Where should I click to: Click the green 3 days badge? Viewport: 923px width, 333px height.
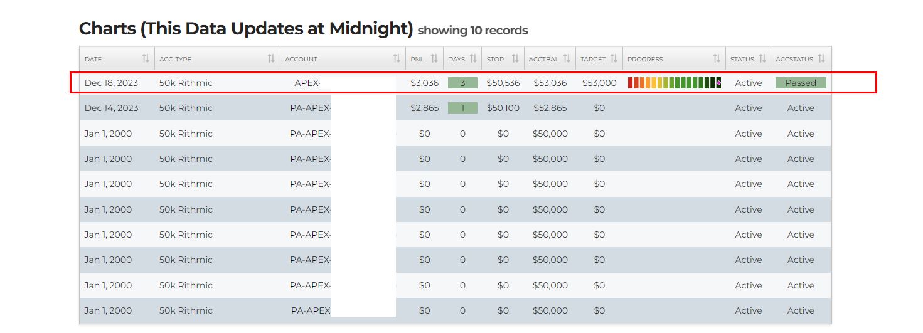point(462,83)
